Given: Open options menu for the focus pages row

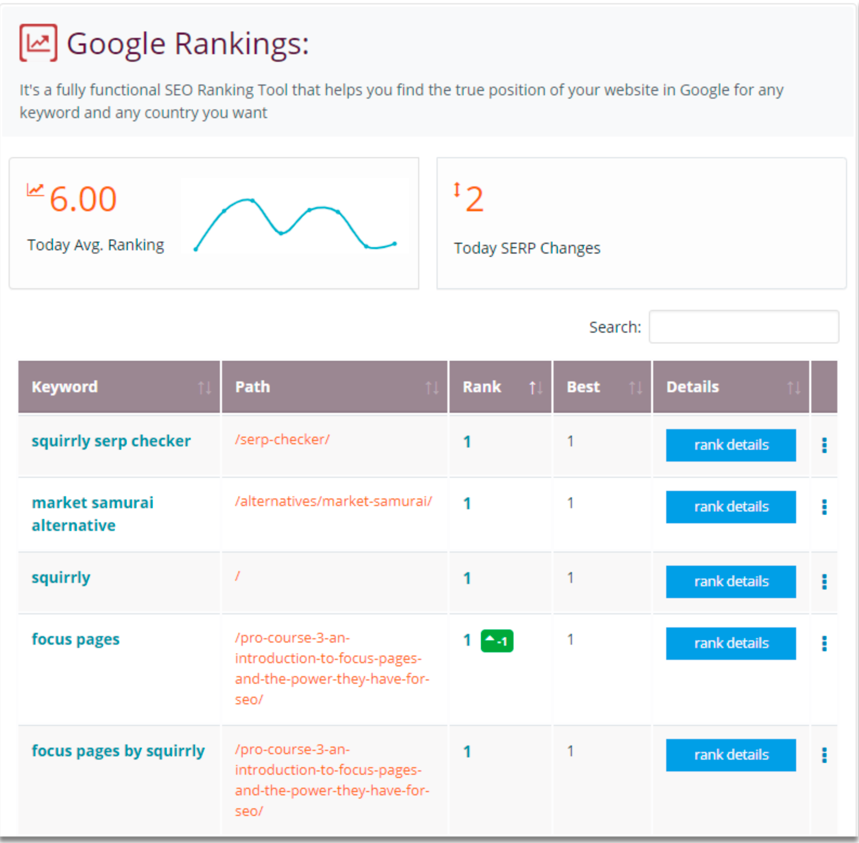Looking at the screenshot, I should click(824, 644).
